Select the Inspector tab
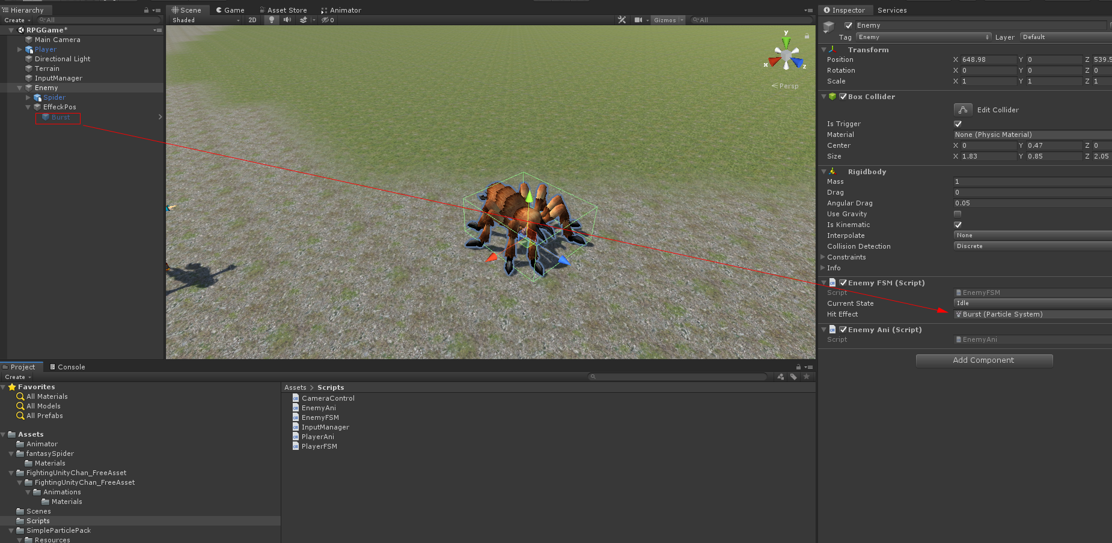The image size is (1112, 543). tap(845, 10)
